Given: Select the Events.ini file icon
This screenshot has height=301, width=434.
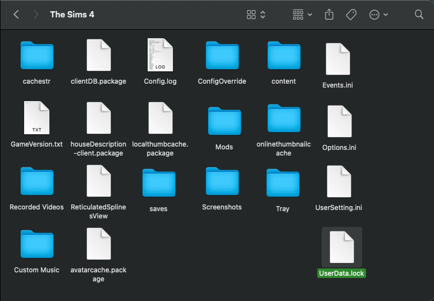Looking at the screenshot, I should [x=337, y=59].
